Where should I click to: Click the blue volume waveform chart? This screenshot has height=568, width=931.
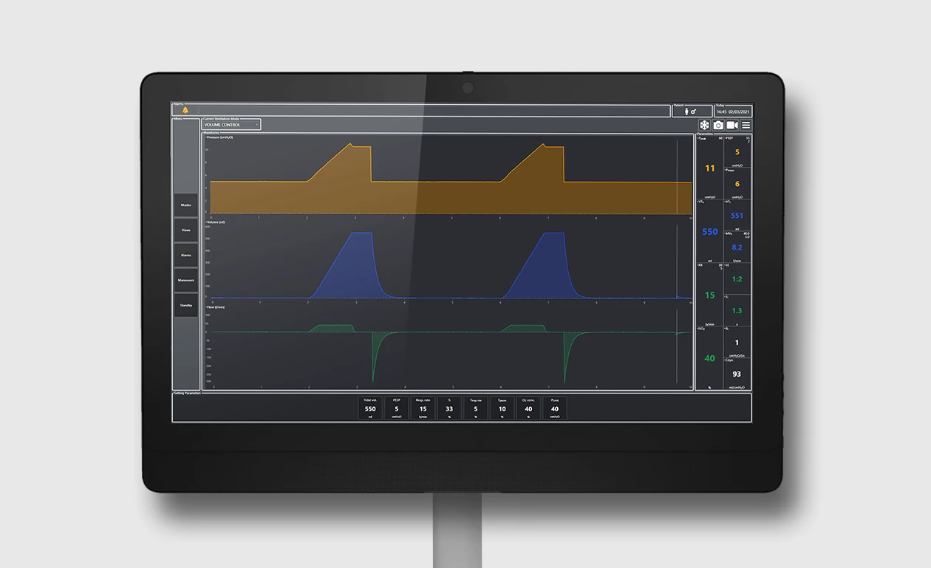coord(448,261)
